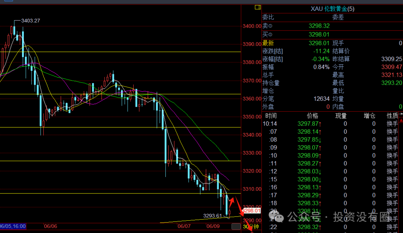Image resolution: width=403 pixels, height=233 pixels.
Task: Click the 0.84% amplitude value
Action: tap(321, 67)
